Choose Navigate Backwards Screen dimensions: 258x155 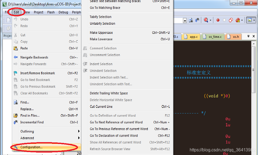(x=47, y=57)
